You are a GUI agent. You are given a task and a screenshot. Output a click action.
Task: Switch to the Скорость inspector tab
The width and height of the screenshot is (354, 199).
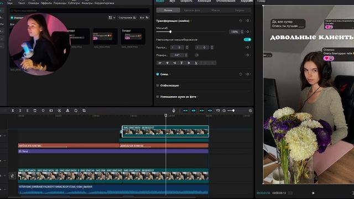click(186, 1)
